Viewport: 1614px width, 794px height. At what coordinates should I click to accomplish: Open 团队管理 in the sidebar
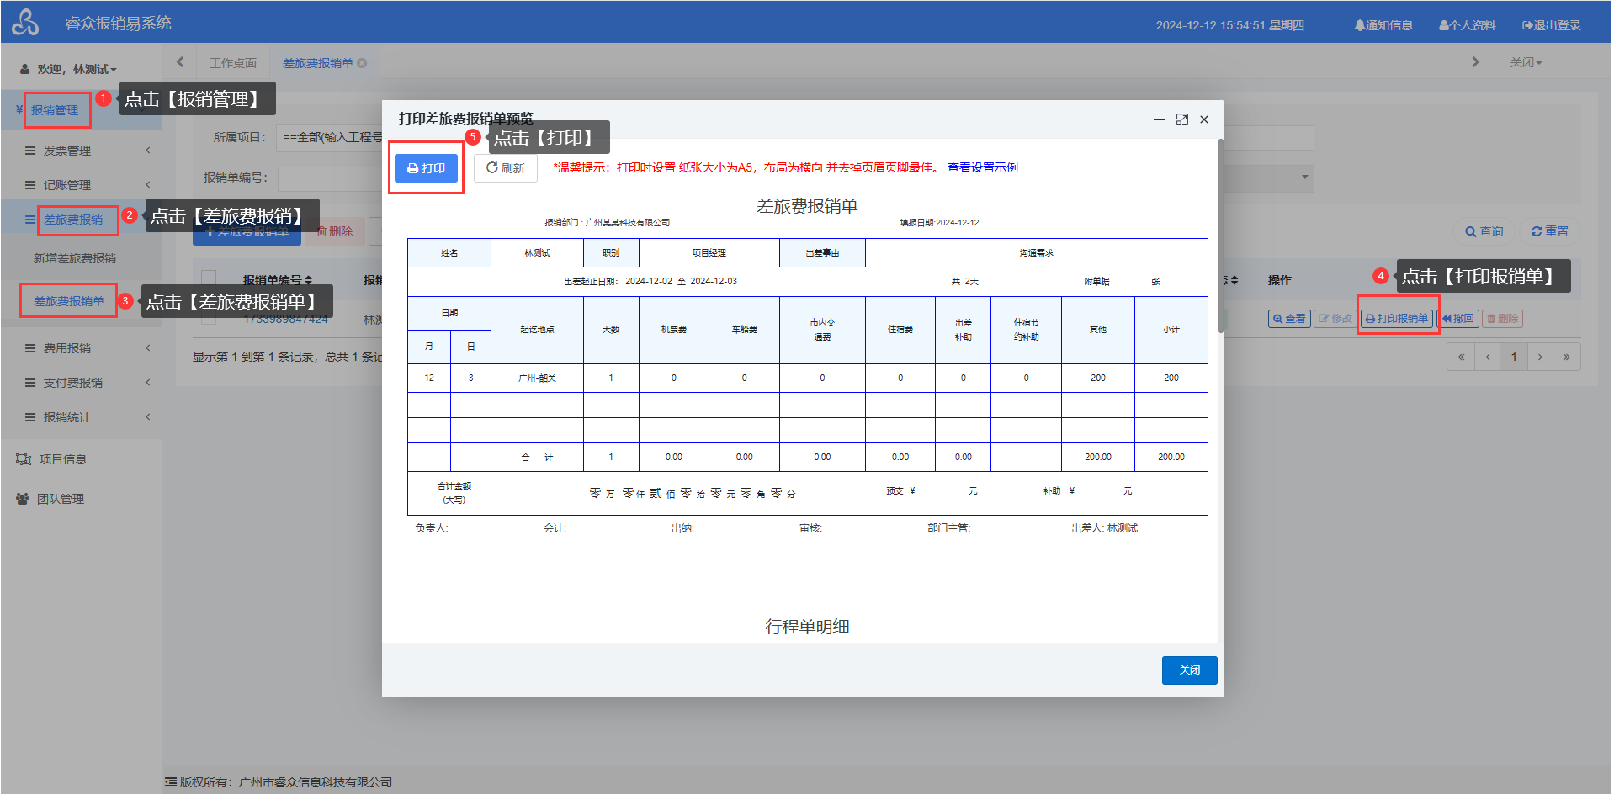(60, 499)
